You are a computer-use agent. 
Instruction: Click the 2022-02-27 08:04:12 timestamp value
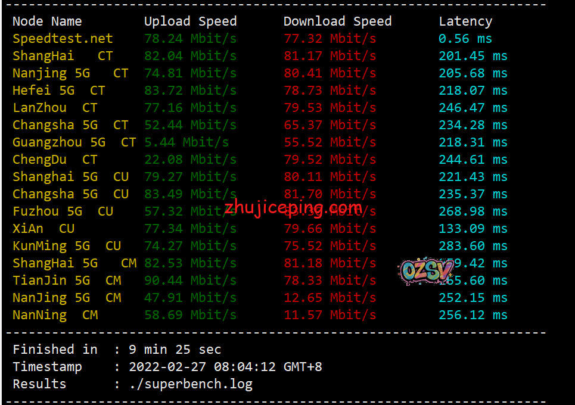tap(225, 366)
